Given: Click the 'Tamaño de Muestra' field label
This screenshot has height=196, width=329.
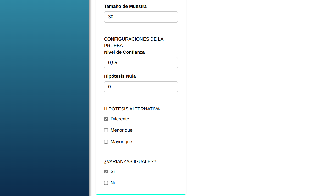Looking at the screenshot, I should click(125, 6).
